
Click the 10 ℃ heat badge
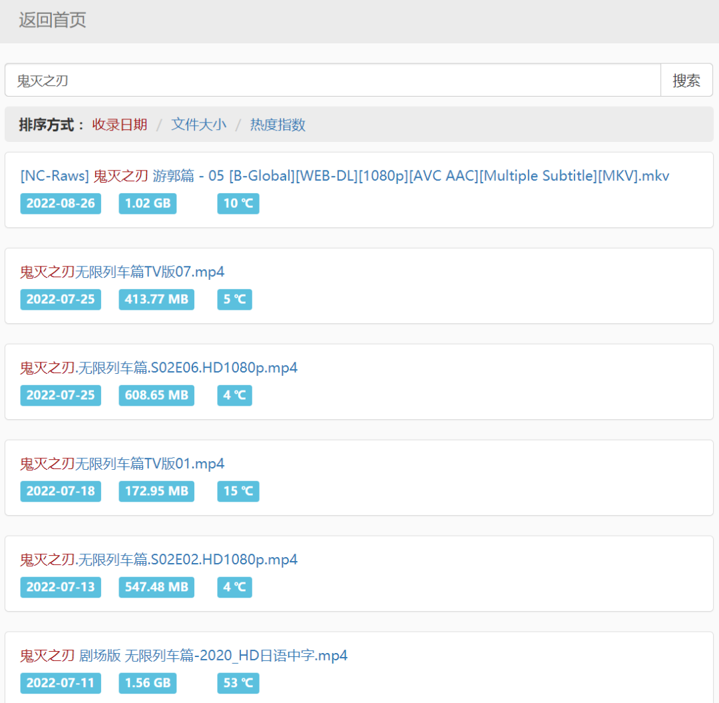pyautogui.click(x=238, y=203)
